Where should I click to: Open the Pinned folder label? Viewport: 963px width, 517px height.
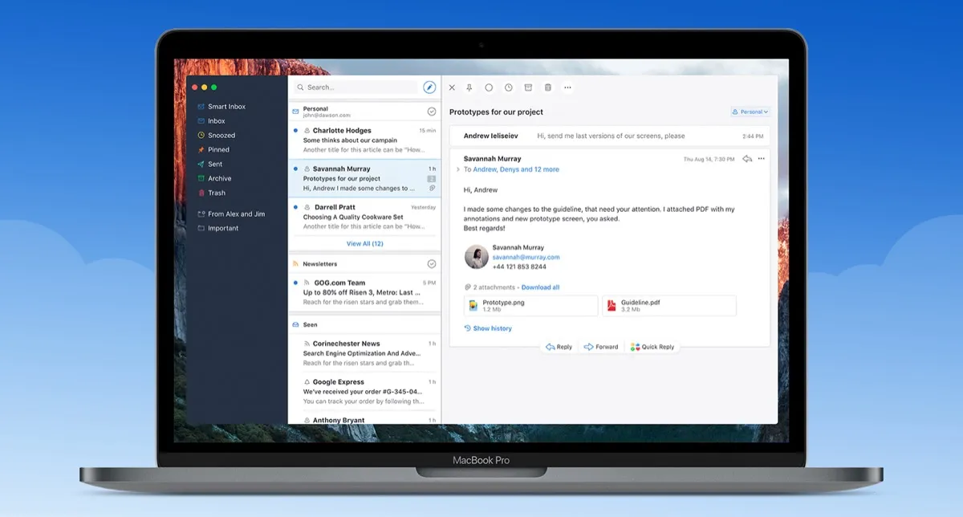[x=218, y=149]
